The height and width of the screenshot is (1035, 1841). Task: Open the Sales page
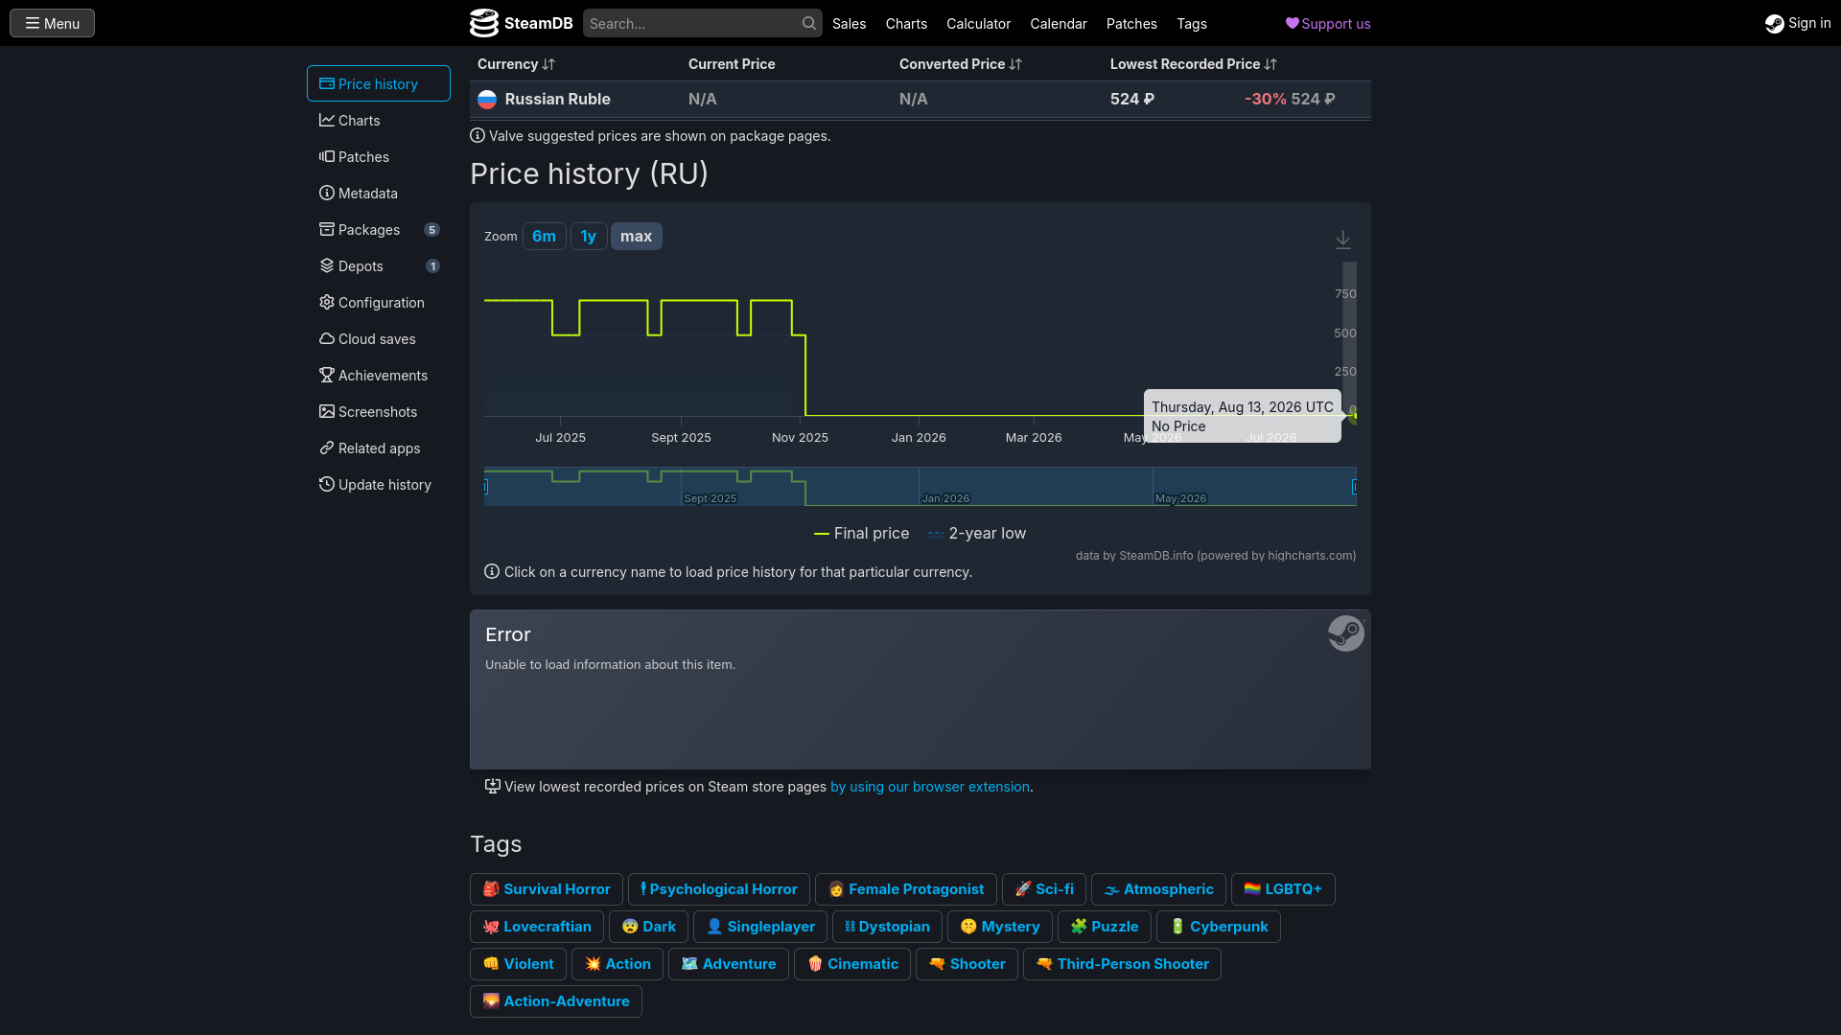click(850, 23)
